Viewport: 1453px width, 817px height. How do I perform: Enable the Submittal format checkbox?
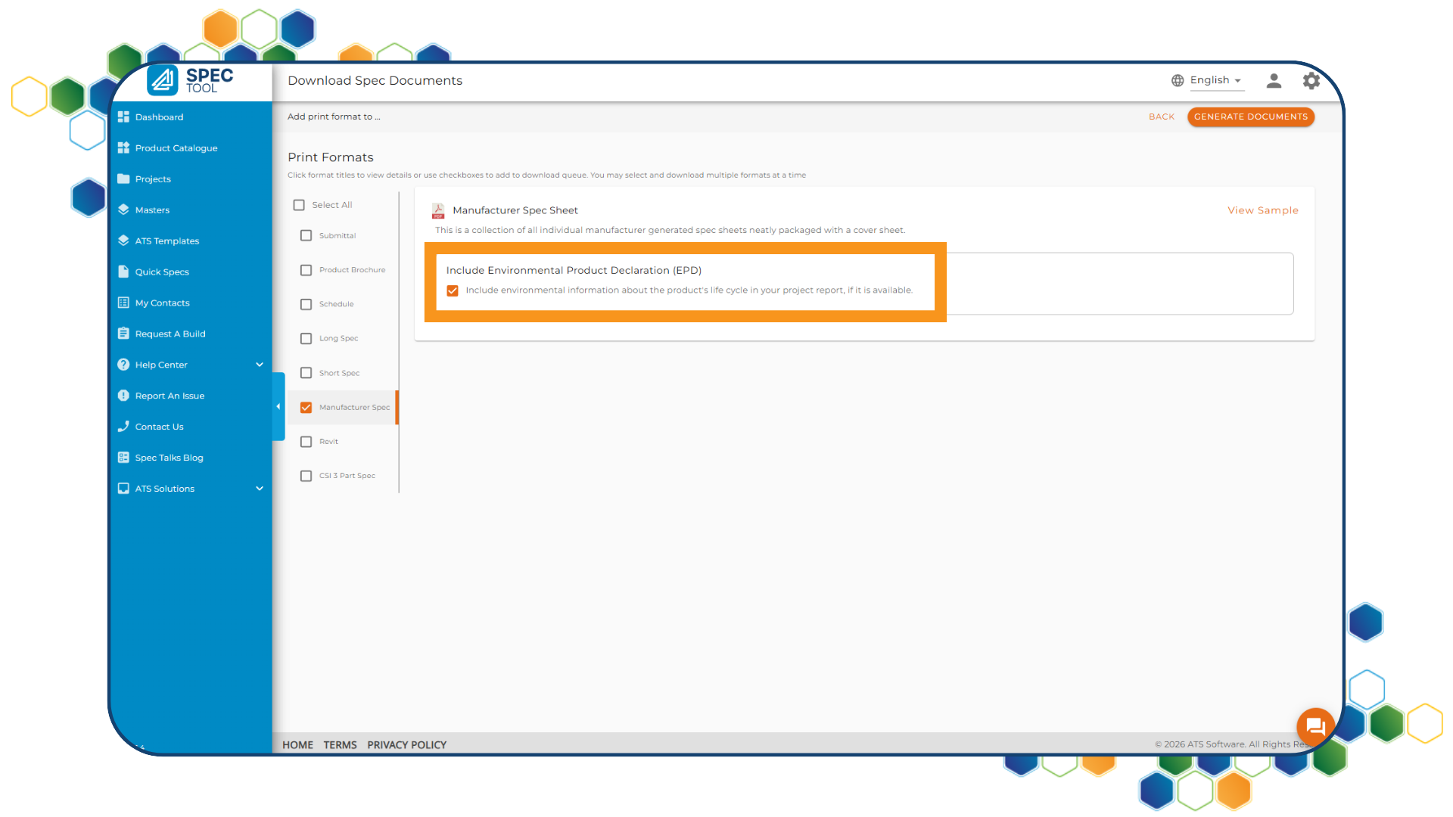[306, 236]
